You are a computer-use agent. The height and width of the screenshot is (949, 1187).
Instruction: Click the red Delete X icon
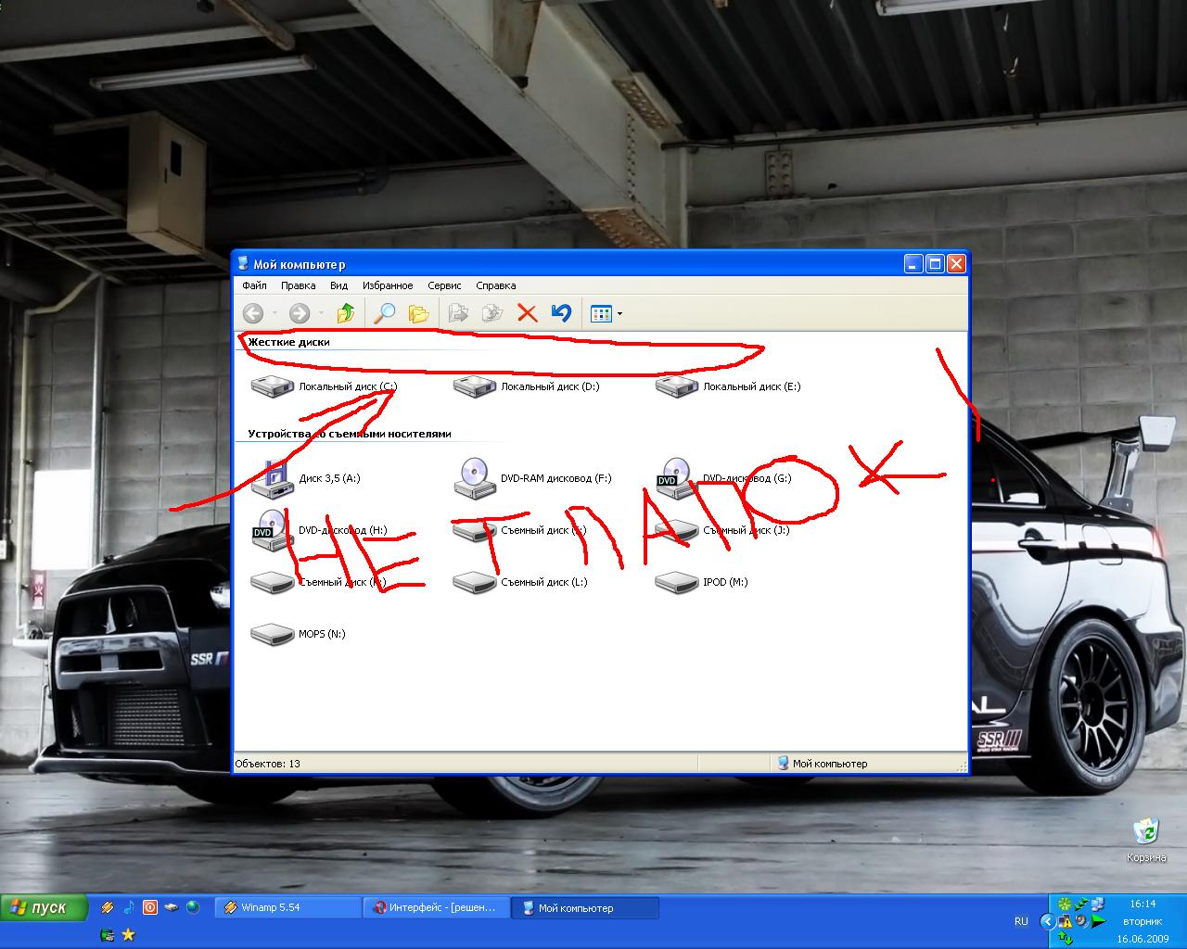pos(527,313)
